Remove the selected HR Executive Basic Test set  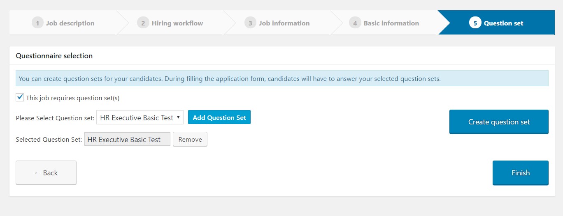(190, 140)
